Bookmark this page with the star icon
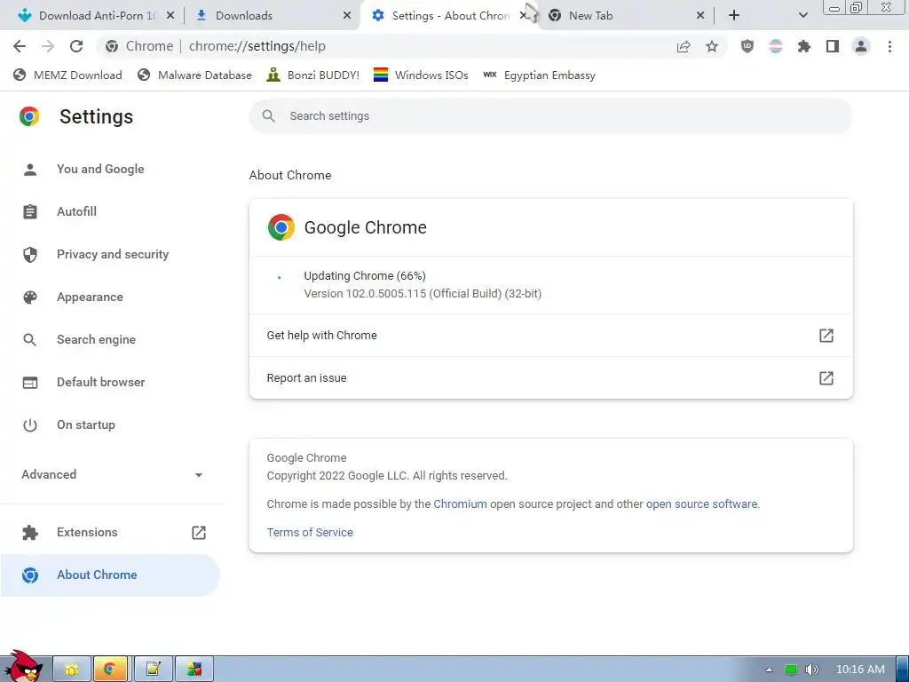909x682 pixels. [712, 46]
